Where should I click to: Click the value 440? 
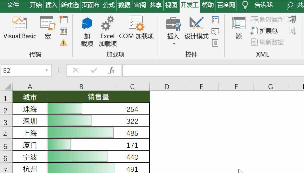(132, 157)
